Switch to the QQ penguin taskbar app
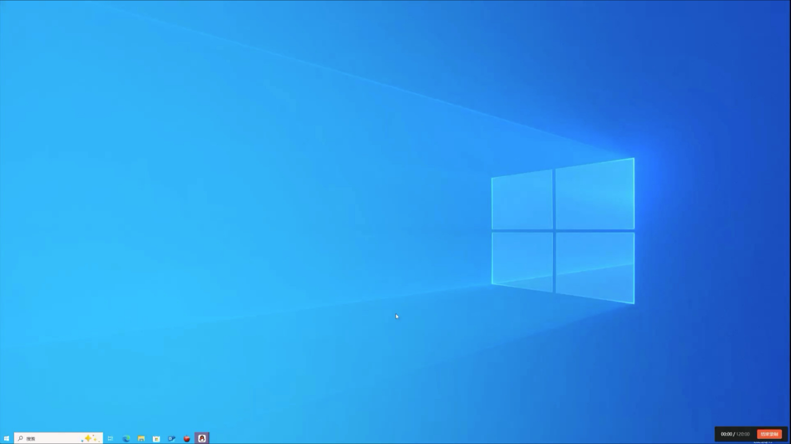The width and height of the screenshot is (791, 444). (x=202, y=439)
